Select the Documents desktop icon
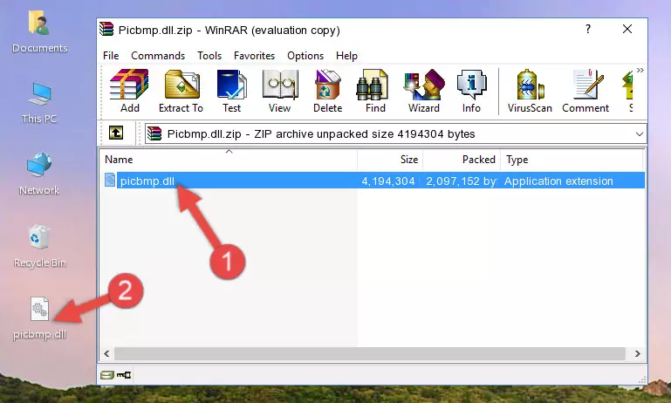 click(39, 32)
